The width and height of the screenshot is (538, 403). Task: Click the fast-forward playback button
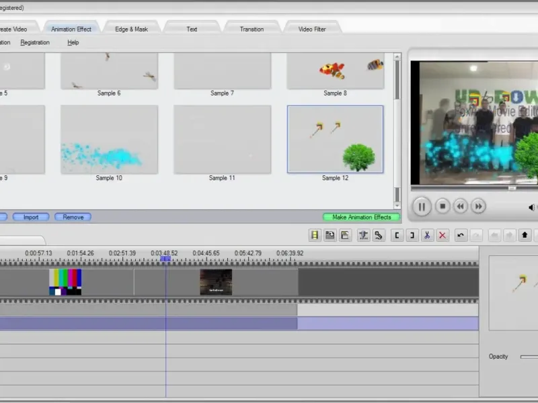tap(478, 206)
